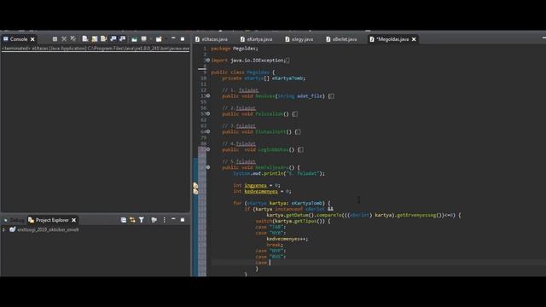Viewport: 546px width, 307px height.
Task: Click the folder icon in Project Explorer toolbar
Action: coord(154,220)
